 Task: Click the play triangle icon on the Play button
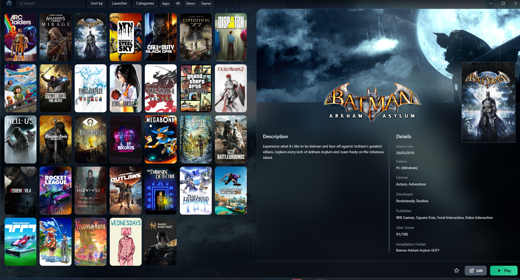coord(499,271)
